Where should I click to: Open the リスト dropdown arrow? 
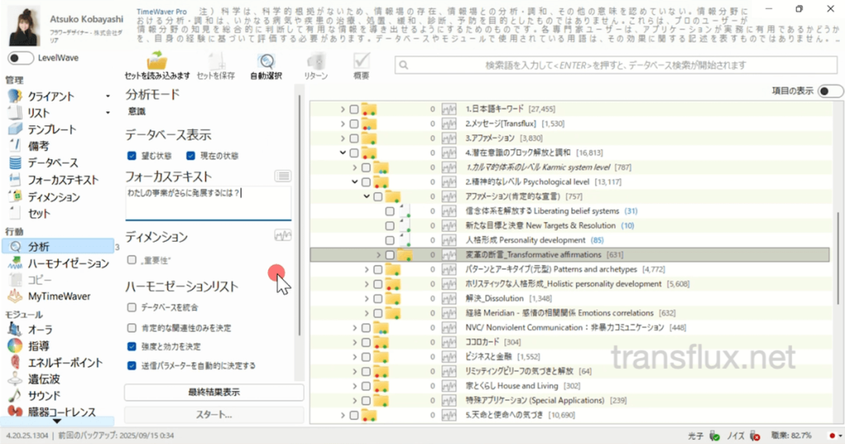(x=108, y=113)
